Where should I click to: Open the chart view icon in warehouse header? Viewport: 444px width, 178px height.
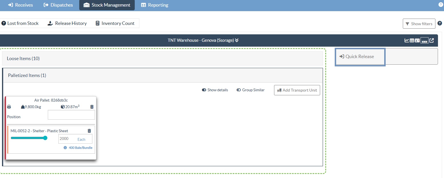tap(407, 41)
